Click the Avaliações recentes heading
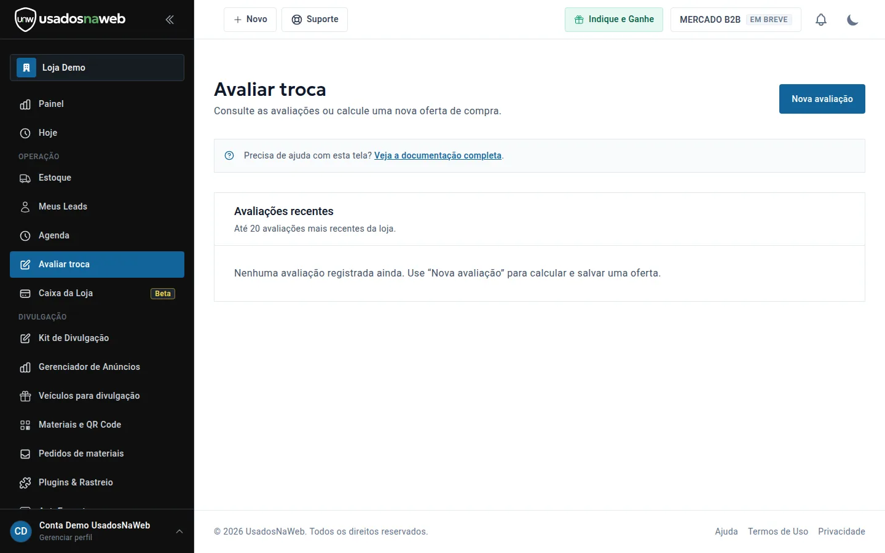Screen dimensions: 885x553 [x=284, y=211]
